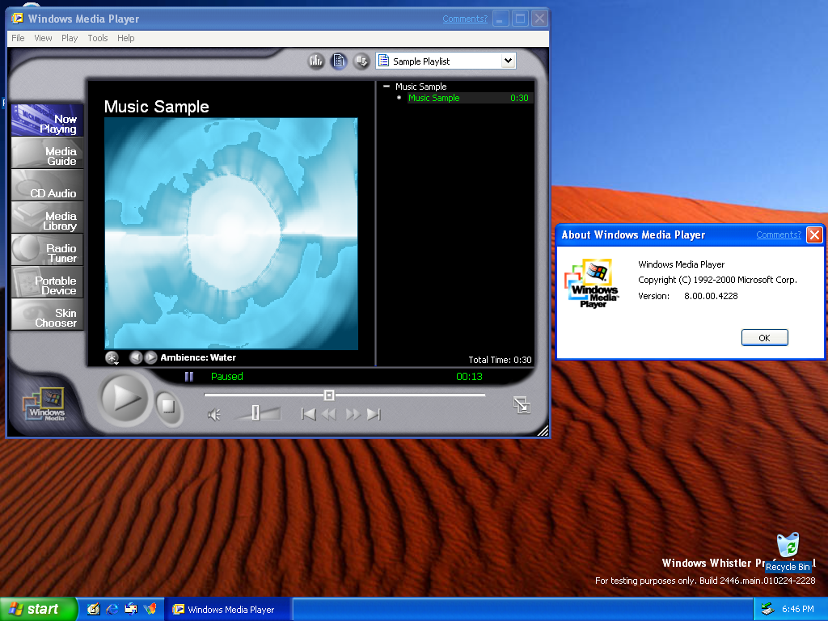Screen dimensions: 828x621
Task: Click the shuffle playlist icon
Action: point(361,61)
